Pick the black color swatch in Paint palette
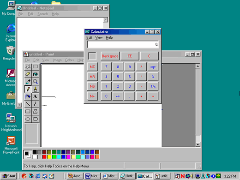240x180 pixels. tap(35, 152)
